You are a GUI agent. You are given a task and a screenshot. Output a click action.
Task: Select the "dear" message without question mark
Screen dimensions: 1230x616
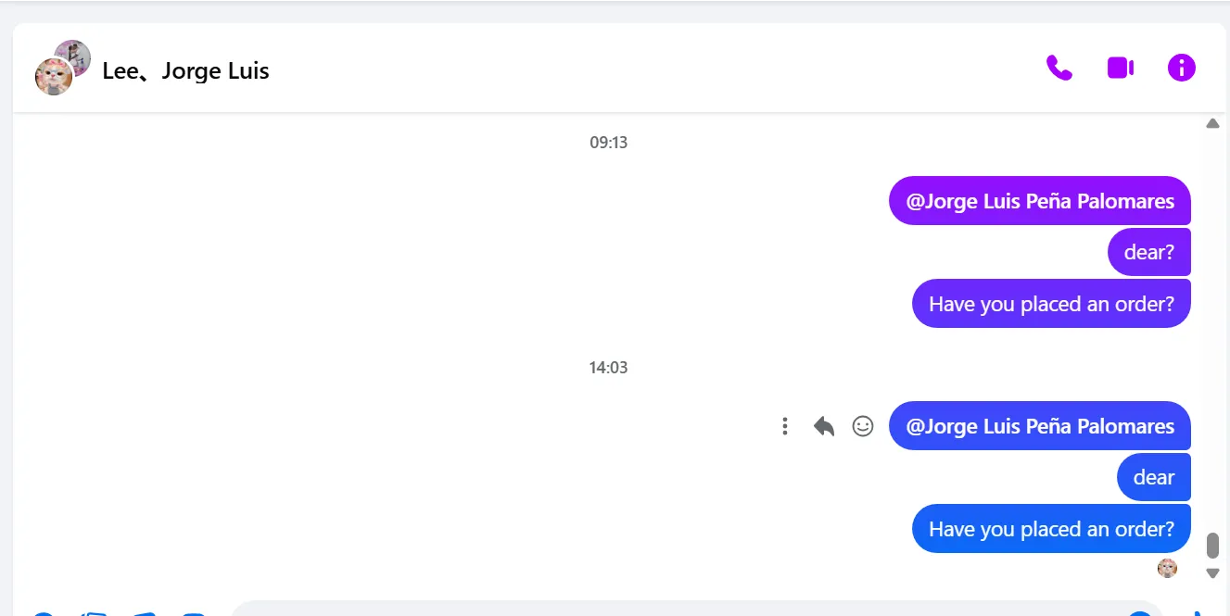tap(1153, 477)
